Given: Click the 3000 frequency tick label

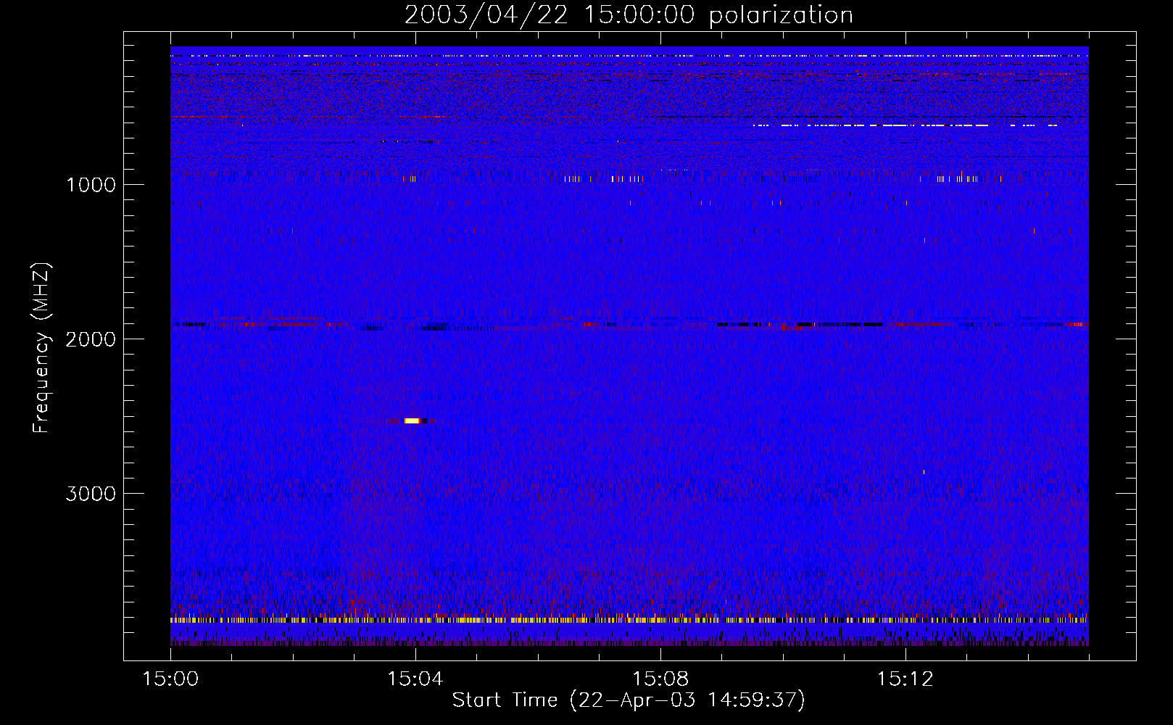Looking at the screenshot, I should click(x=91, y=494).
